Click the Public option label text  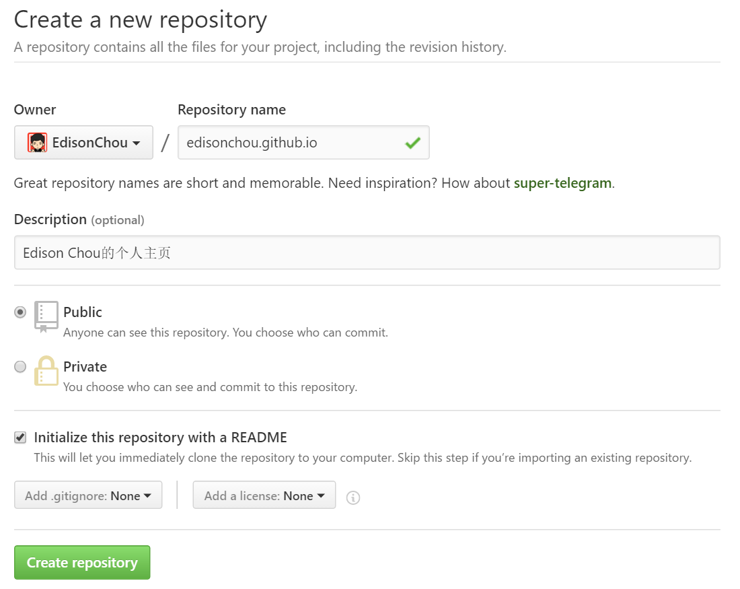click(83, 312)
